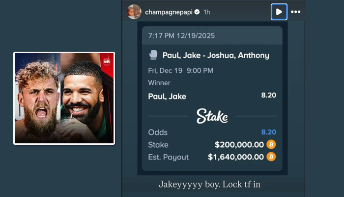Click the champagnepapi profile avatar
The width and height of the screenshot is (344, 197).
click(134, 12)
